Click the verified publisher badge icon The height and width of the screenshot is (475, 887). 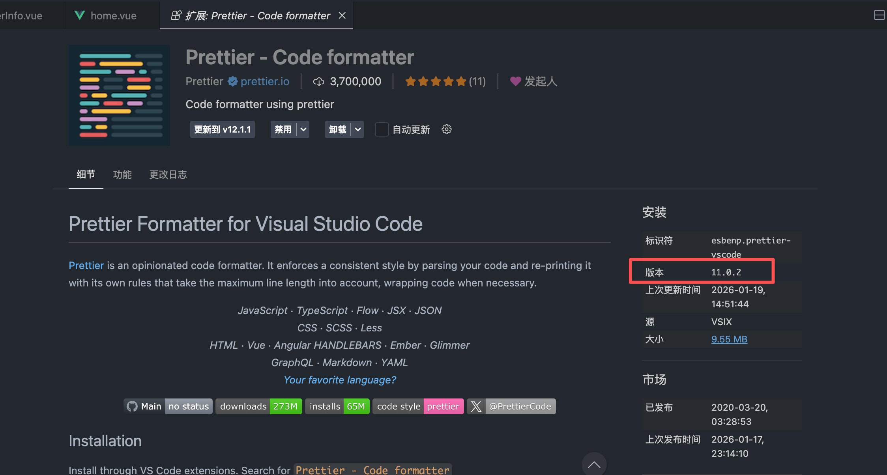point(233,81)
